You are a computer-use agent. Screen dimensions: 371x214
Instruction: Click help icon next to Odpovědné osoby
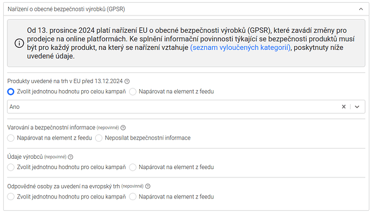[x=148, y=187]
